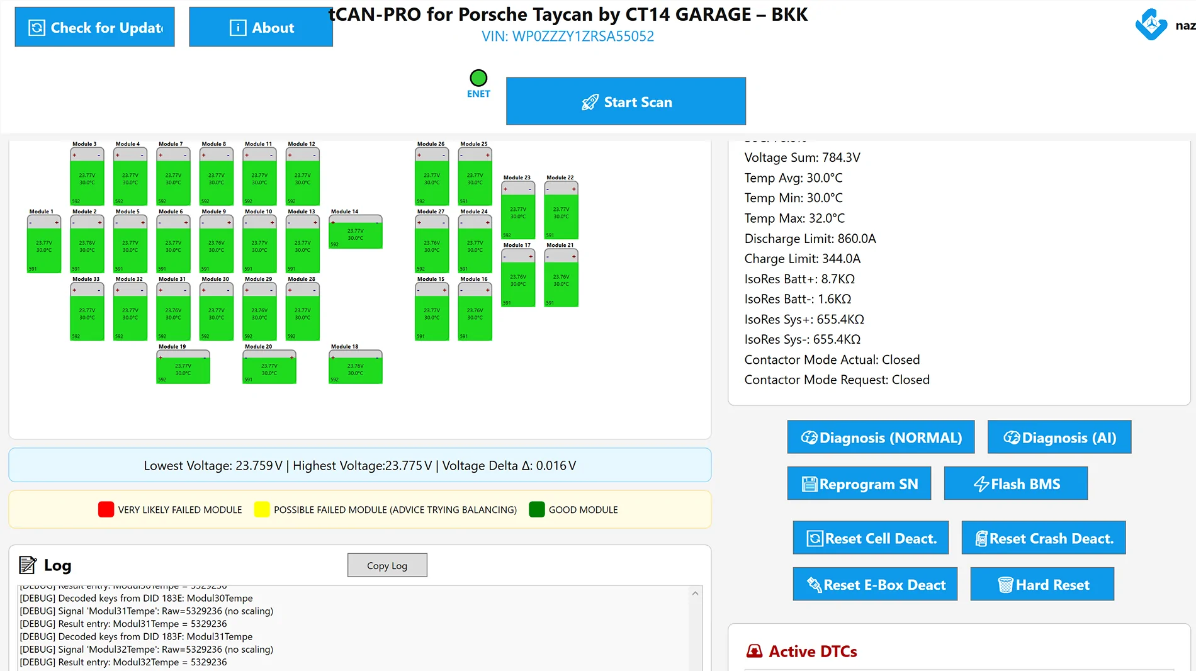Select battery Module 1
Screen dimensions: 1196x671
tap(44, 244)
